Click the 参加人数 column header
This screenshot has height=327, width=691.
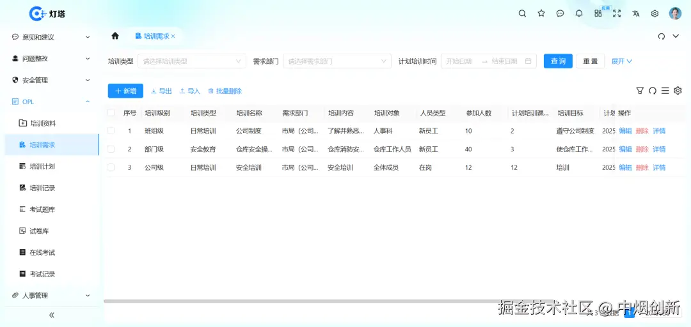(479, 112)
